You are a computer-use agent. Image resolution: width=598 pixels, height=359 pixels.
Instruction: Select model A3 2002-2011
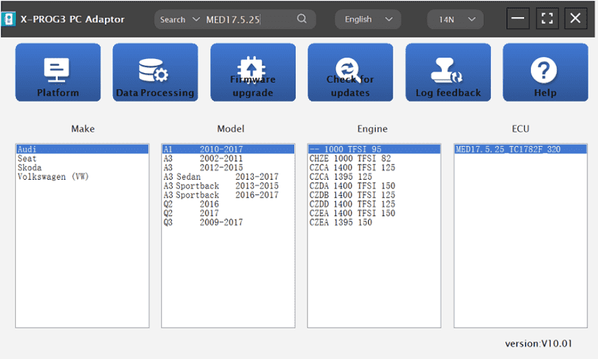coord(228,159)
